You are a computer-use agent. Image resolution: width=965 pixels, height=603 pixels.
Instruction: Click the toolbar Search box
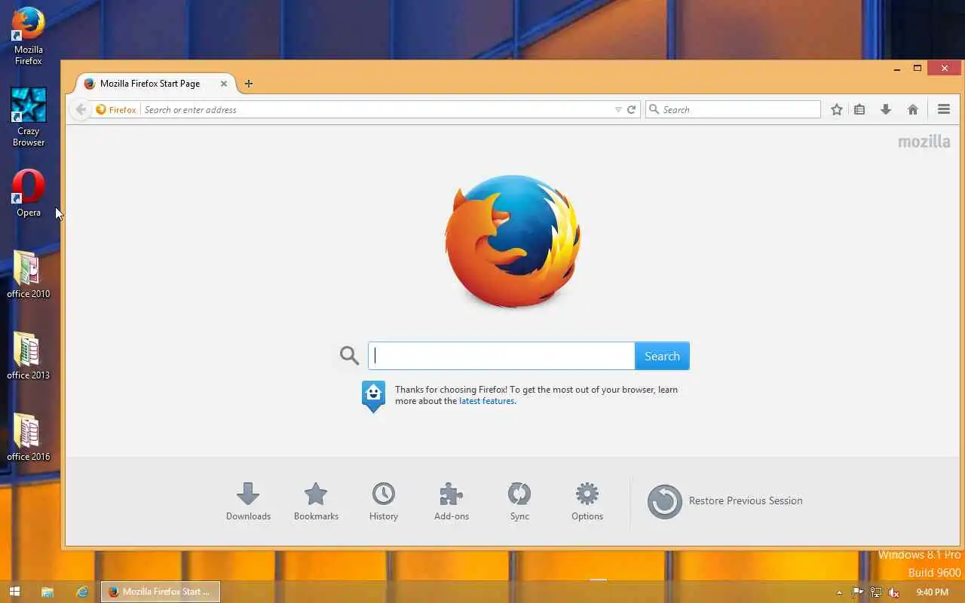[733, 109]
